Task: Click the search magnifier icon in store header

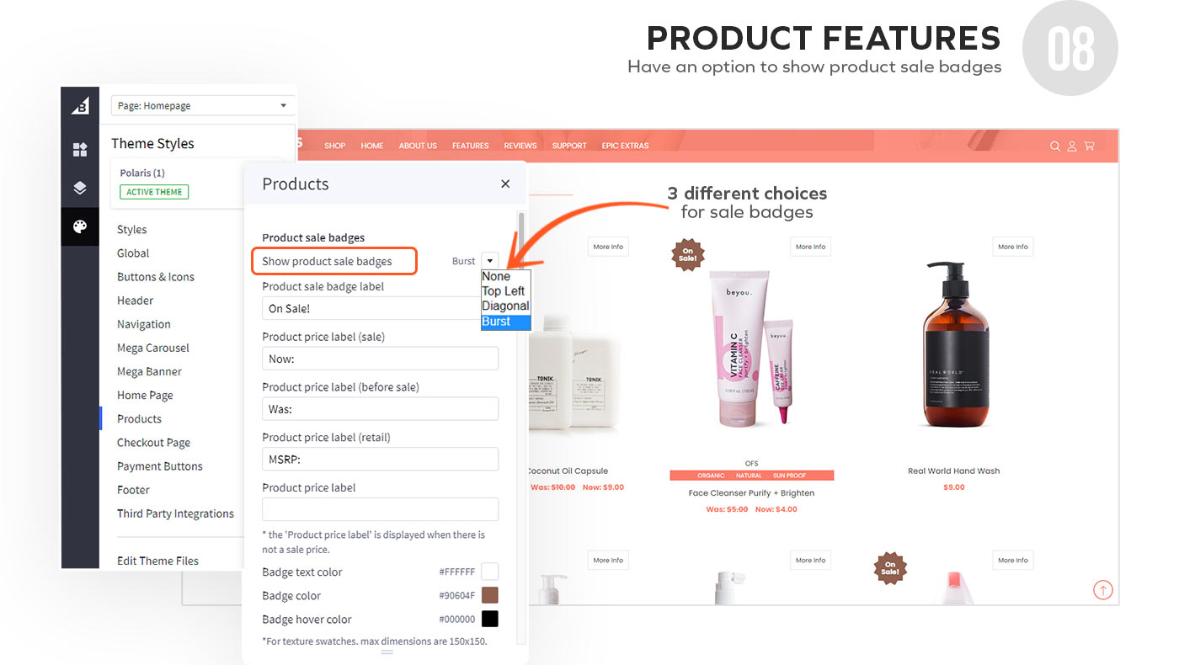Action: pyautogui.click(x=1054, y=146)
